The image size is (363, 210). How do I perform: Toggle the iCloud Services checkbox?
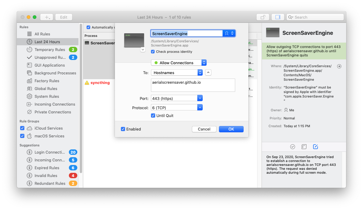click(x=22, y=128)
